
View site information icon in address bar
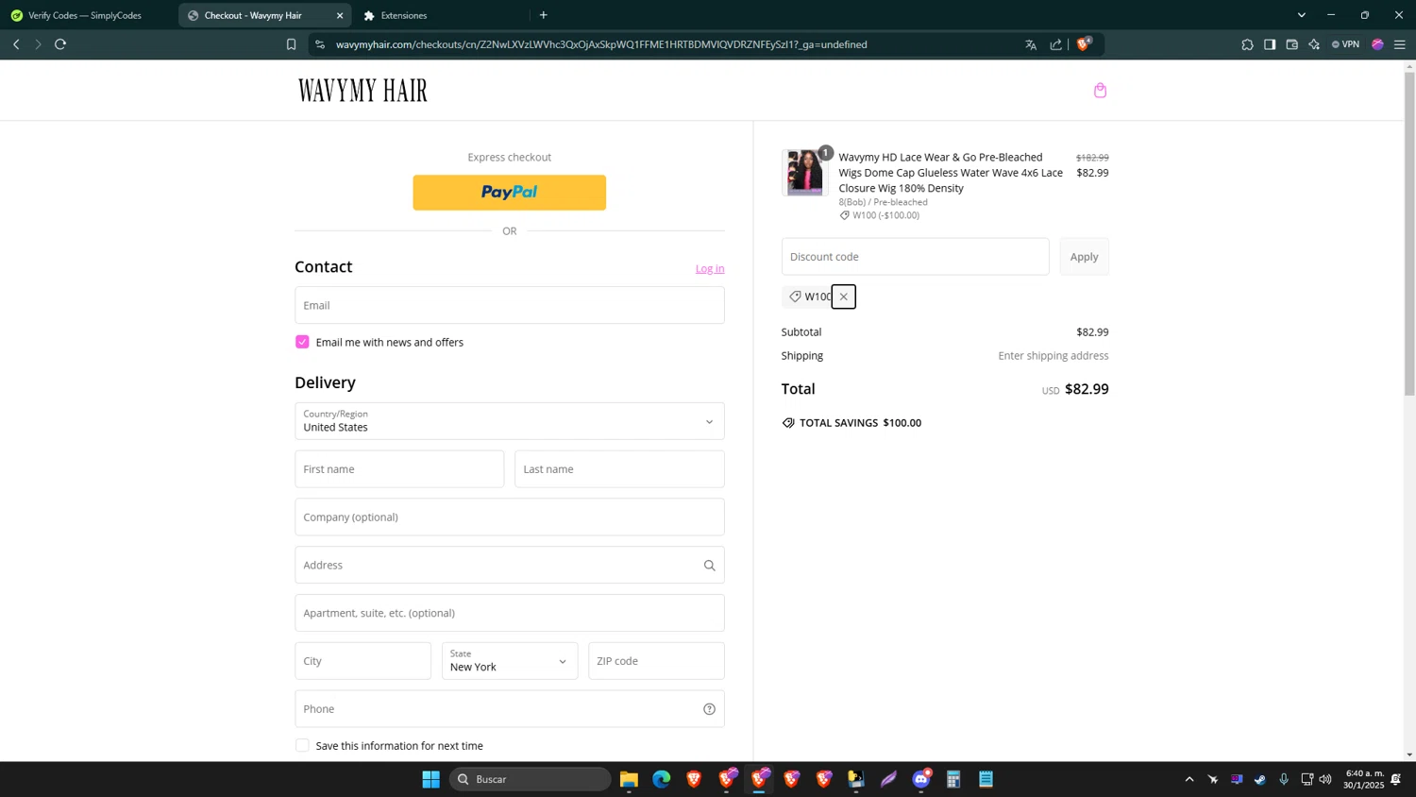click(x=320, y=44)
